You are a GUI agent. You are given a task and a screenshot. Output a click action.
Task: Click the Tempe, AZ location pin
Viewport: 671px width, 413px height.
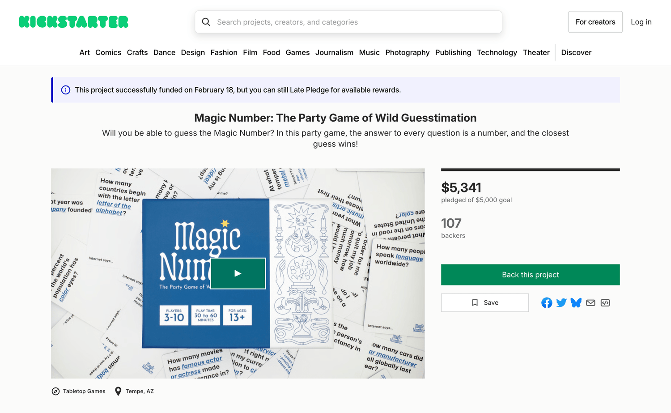pos(118,391)
